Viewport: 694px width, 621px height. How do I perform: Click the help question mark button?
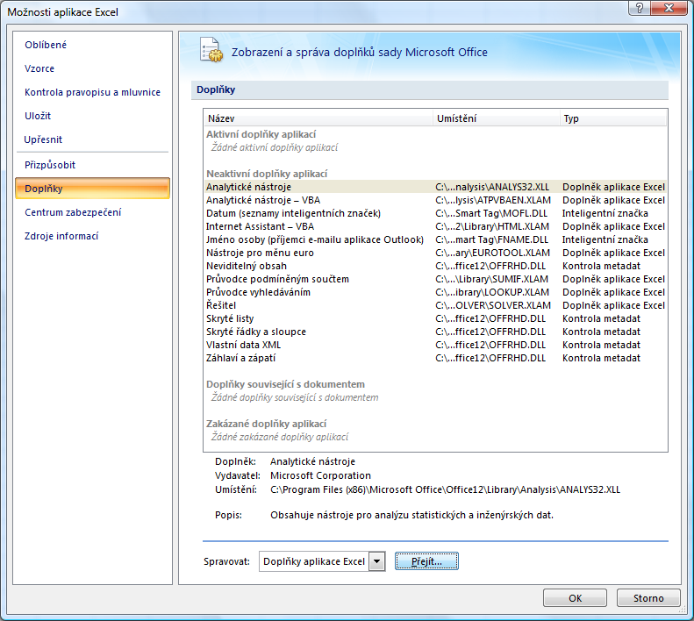tap(639, 8)
